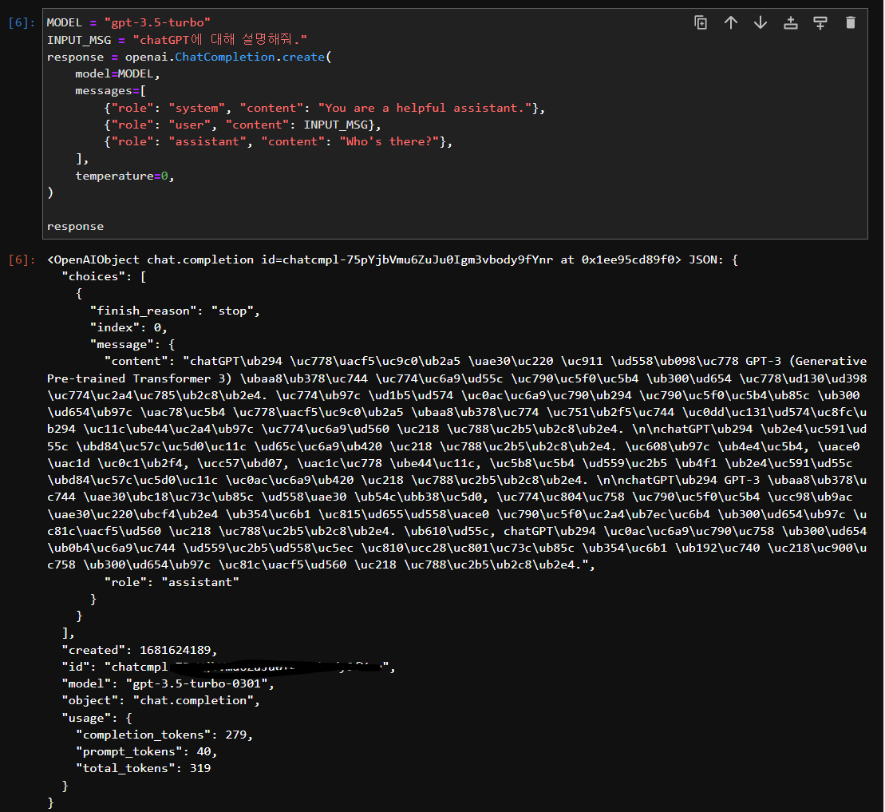Click the model=MODEL, argument line
Screen dimensions: 885x812
[117, 74]
